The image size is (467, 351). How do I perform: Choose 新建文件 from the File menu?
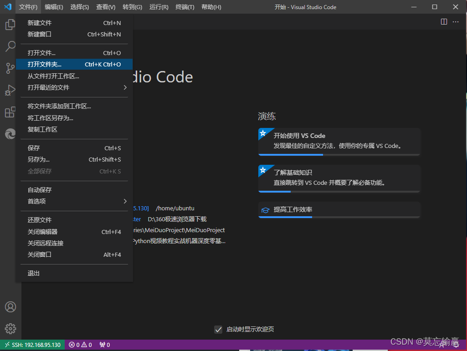(x=74, y=23)
